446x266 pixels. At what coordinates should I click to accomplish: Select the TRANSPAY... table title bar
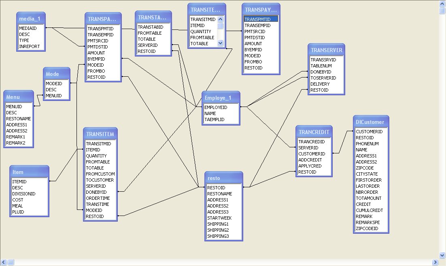coord(261,10)
